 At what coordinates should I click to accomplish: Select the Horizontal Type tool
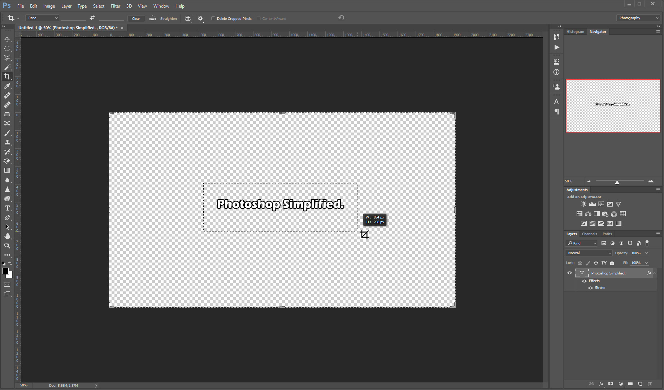point(7,208)
